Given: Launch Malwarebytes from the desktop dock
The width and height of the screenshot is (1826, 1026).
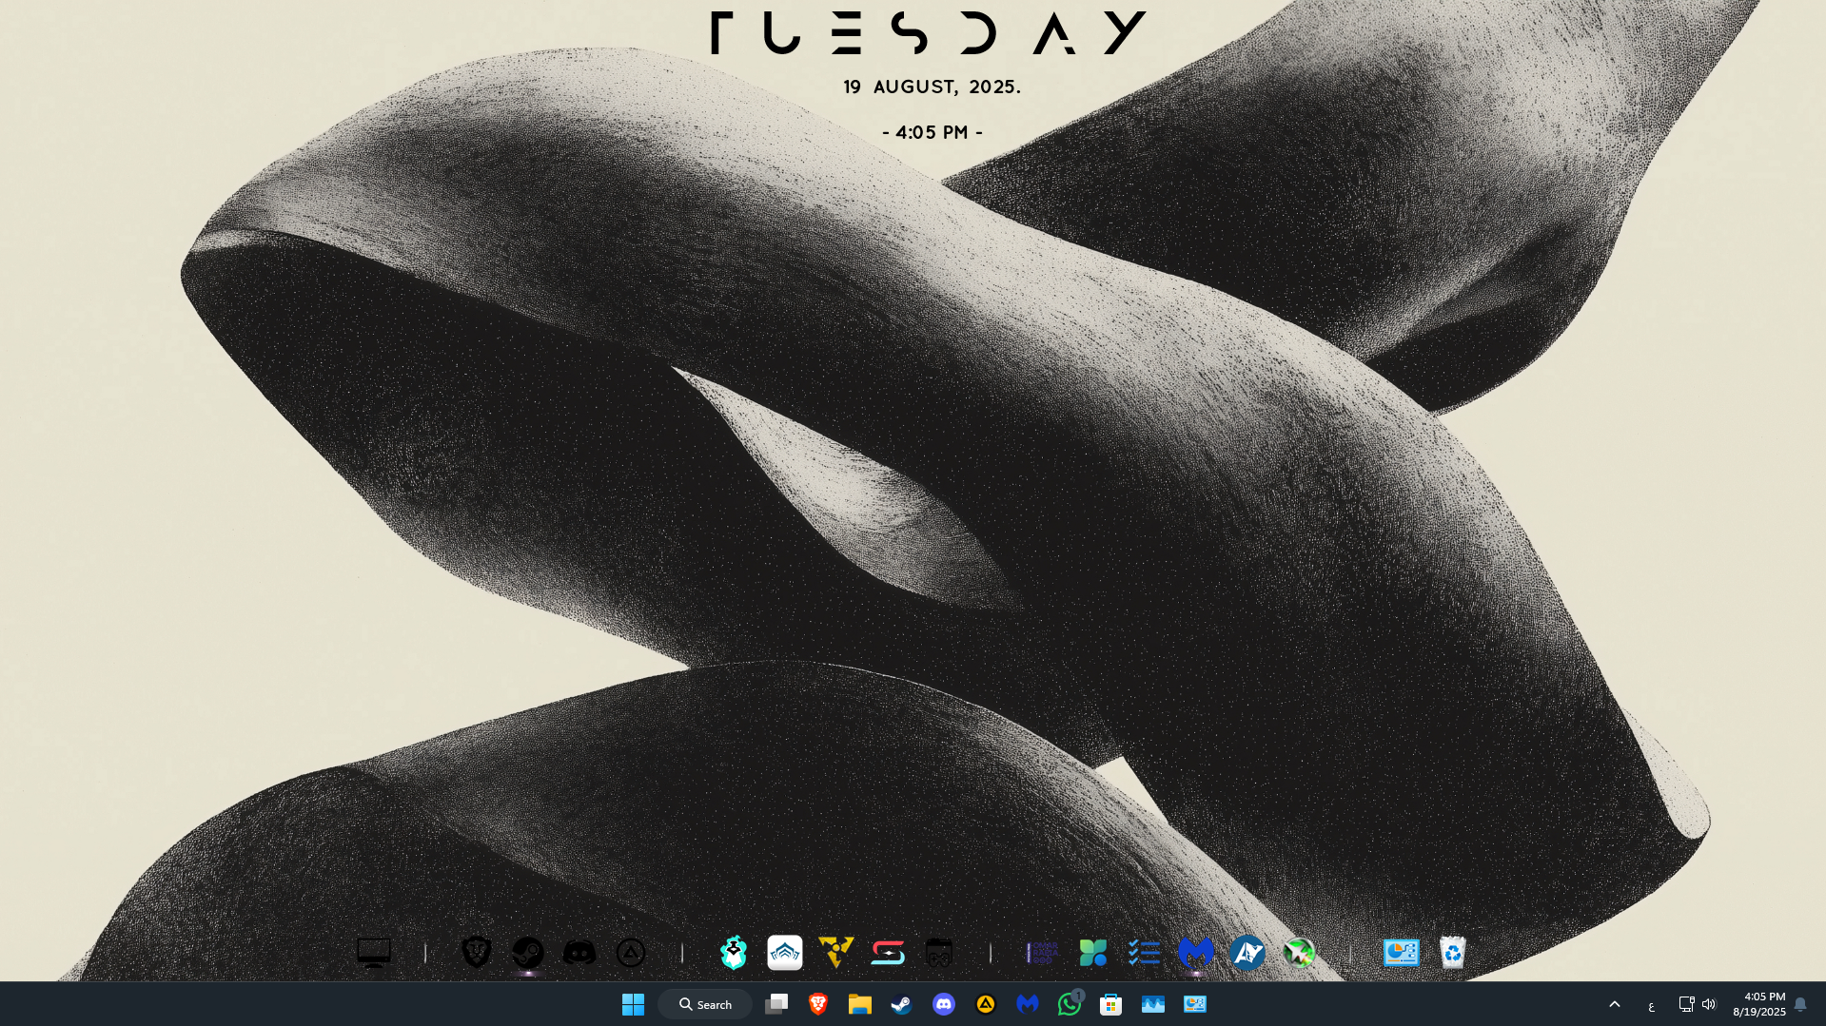Looking at the screenshot, I should 1196,953.
